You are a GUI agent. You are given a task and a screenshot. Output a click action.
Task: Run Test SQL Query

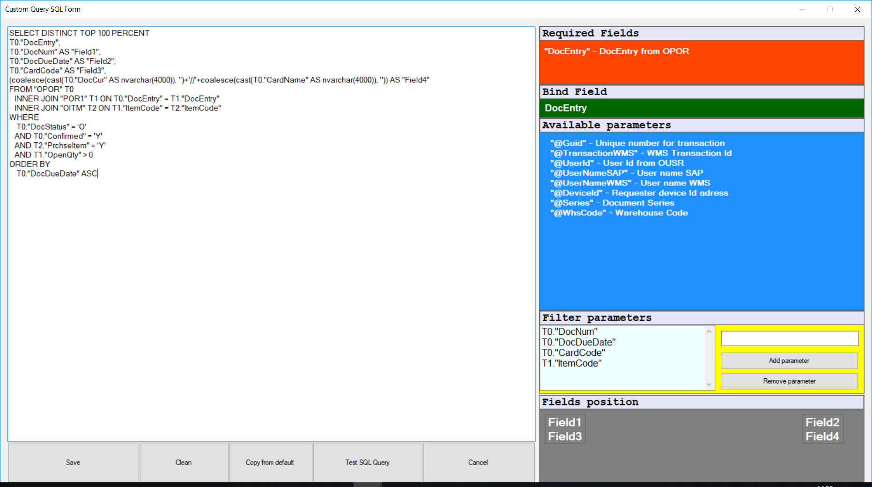[x=367, y=462]
